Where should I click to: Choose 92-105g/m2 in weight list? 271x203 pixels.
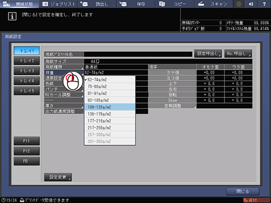point(110,100)
